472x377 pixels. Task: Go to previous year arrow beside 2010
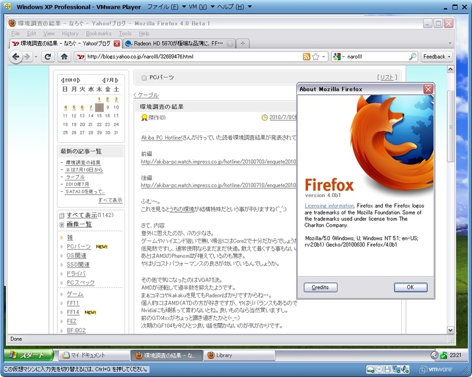click(x=63, y=80)
